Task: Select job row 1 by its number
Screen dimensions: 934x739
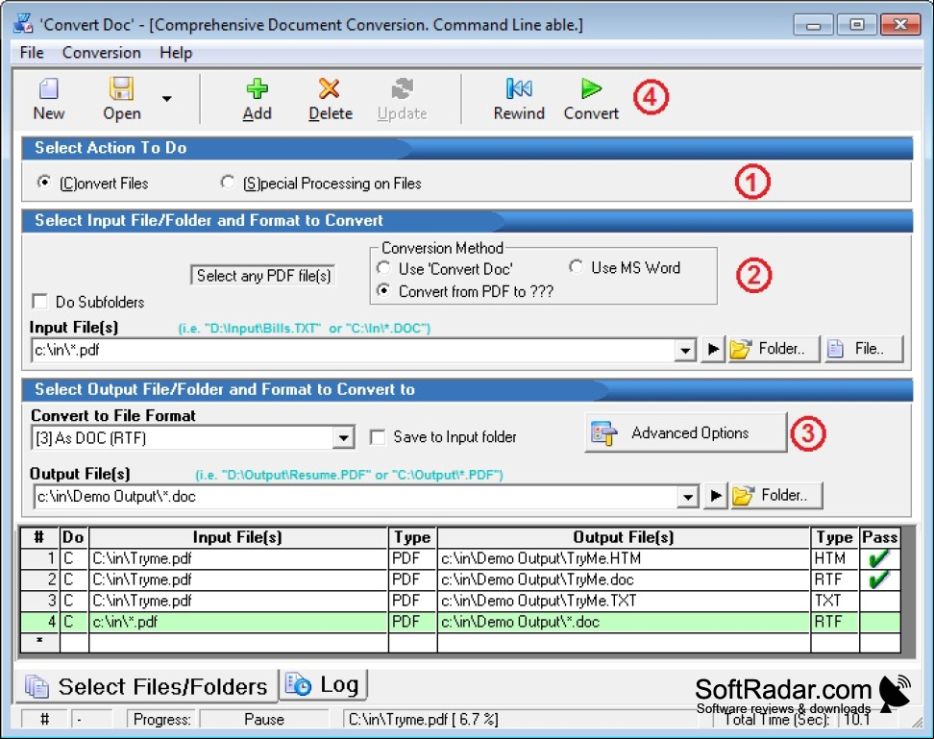Action: click(x=40, y=558)
